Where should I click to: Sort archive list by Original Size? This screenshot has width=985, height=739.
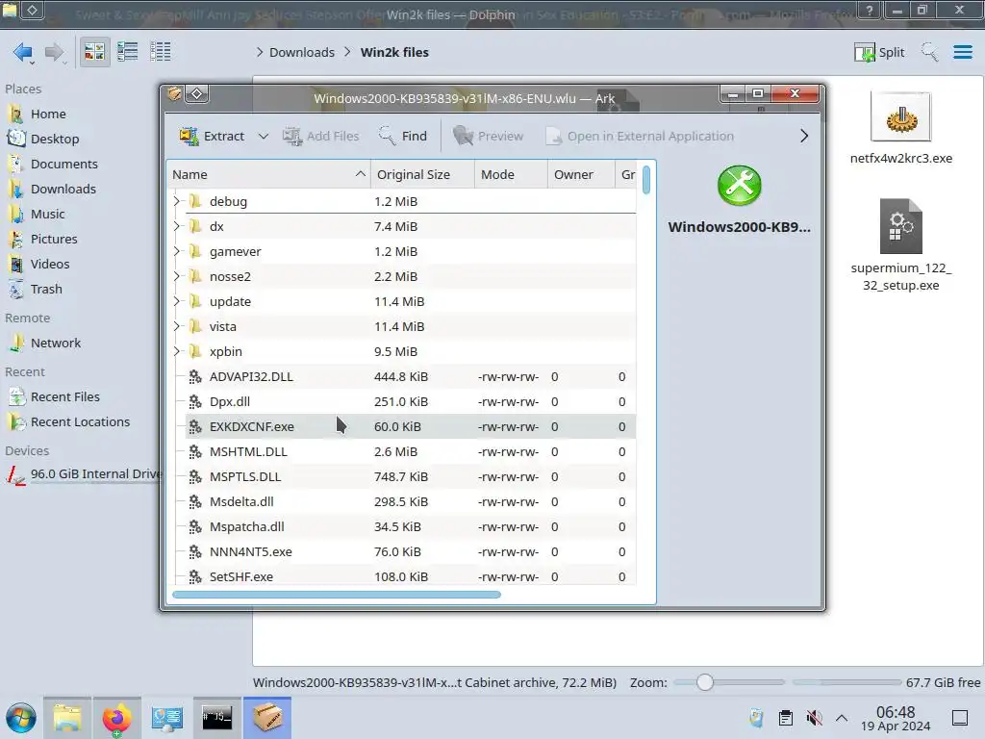422,174
